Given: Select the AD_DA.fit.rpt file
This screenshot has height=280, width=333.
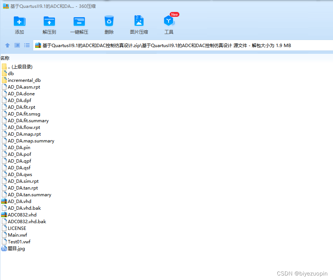Looking at the screenshot, I should click(x=18, y=107).
